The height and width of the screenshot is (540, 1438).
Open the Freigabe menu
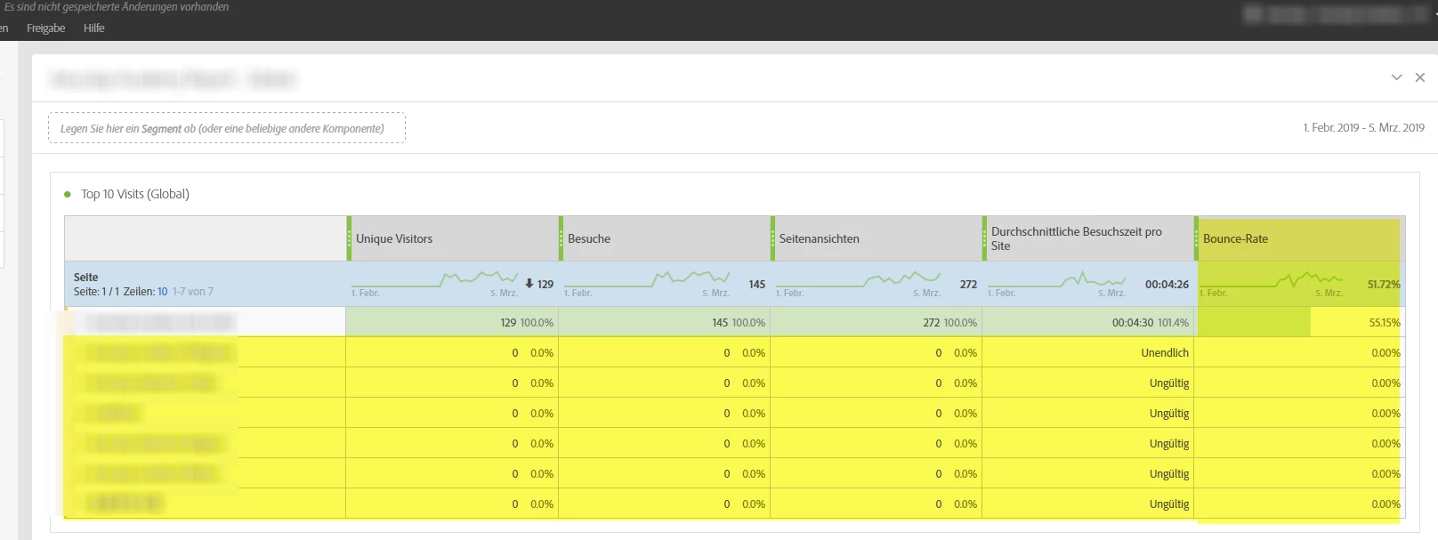pos(46,28)
